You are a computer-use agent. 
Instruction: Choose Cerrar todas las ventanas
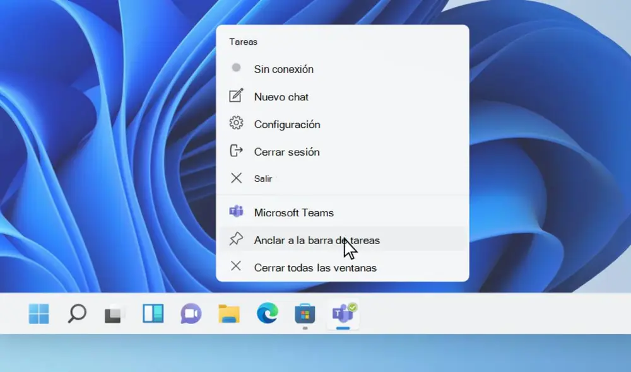point(314,267)
